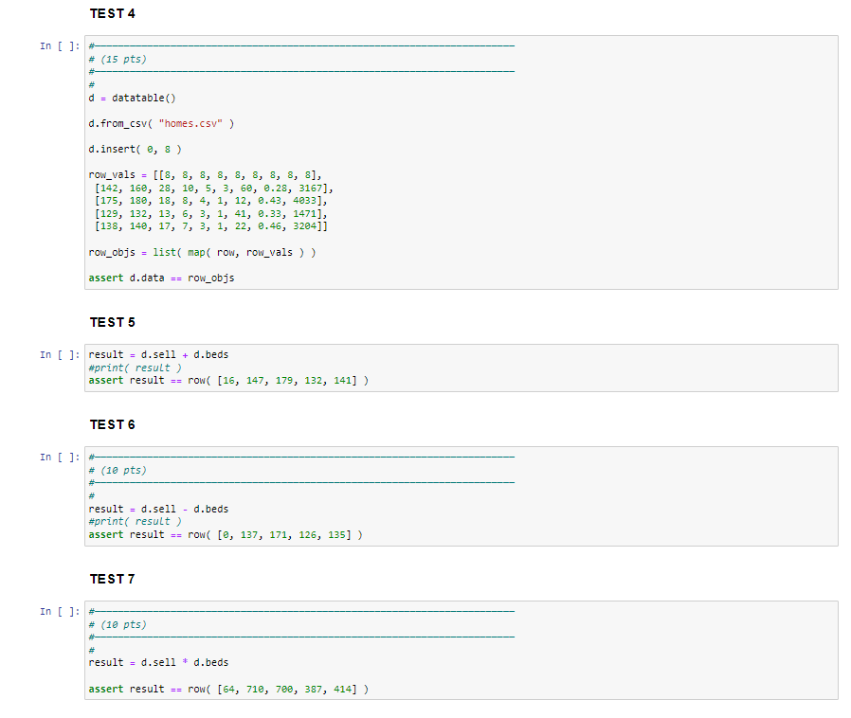Viewport: 851px width, 718px height.
Task: Click result = d.sell * d.beds in TEST 7
Action: tap(157, 662)
